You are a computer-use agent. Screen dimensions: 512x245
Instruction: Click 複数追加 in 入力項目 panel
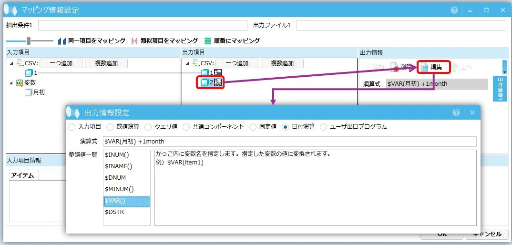coord(106,63)
